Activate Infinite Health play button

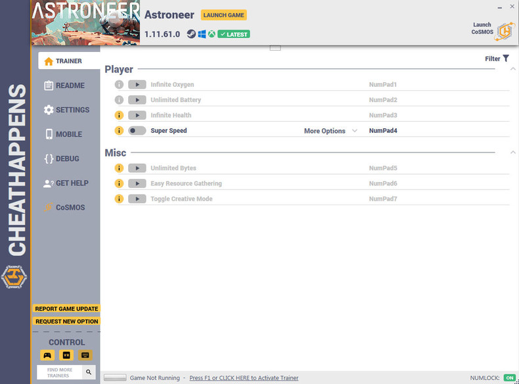(137, 115)
